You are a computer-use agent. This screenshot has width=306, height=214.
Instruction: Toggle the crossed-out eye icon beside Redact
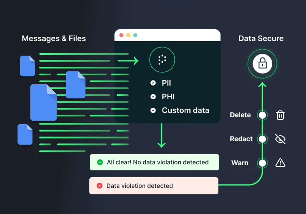point(280,139)
